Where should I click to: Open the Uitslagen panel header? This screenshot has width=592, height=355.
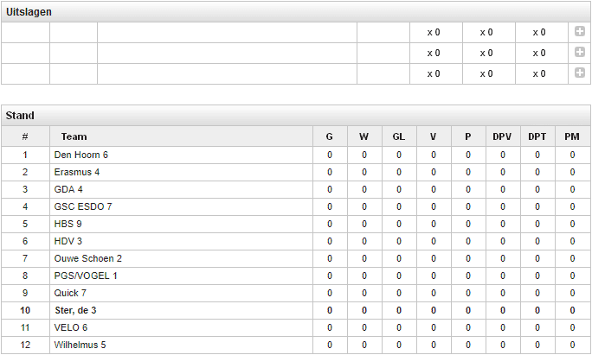tap(296, 12)
